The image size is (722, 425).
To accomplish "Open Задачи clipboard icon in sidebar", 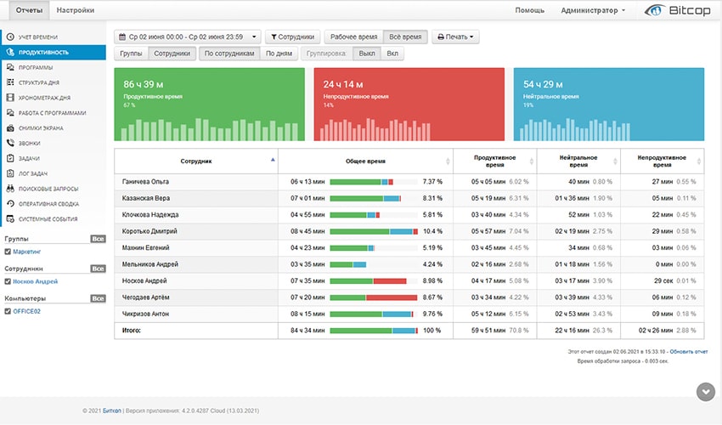I will (9, 158).
